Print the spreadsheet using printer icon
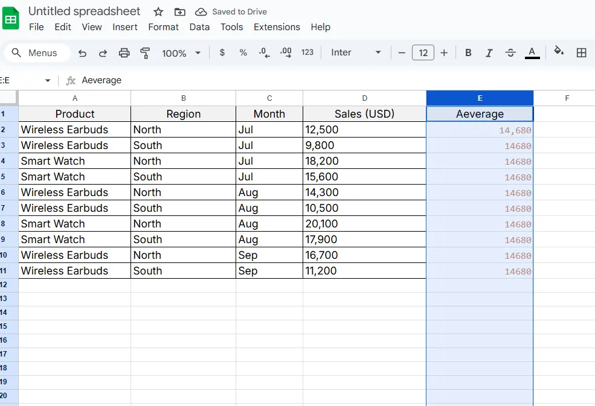The height and width of the screenshot is (406, 595). tap(124, 53)
